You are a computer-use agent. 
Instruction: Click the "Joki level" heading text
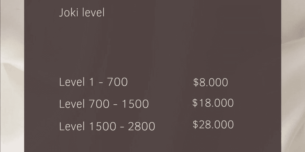click(82, 13)
